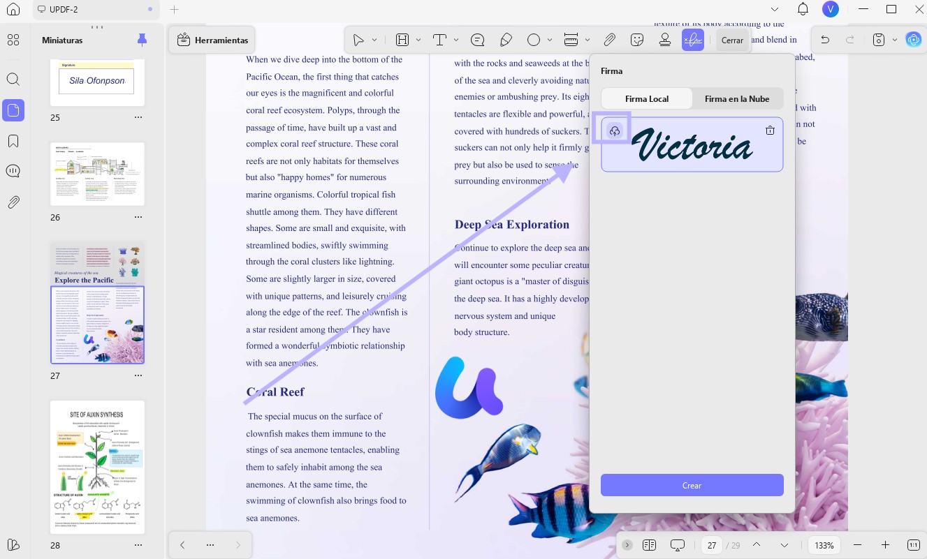
Task: Open the user account avatar V
Action: [x=831, y=9]
